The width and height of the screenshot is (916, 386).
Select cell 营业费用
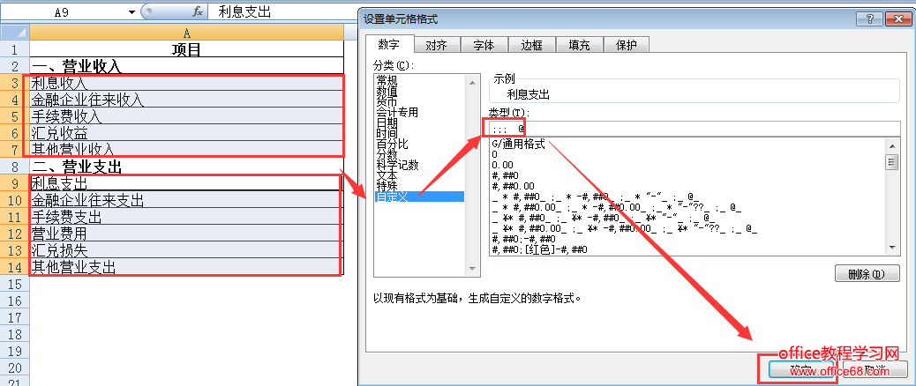[x=186, y=234]
